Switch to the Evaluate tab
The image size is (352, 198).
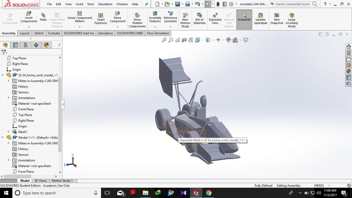[54, 33]
